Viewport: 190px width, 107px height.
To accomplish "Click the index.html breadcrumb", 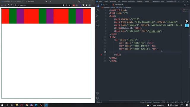I will (106, 8).
